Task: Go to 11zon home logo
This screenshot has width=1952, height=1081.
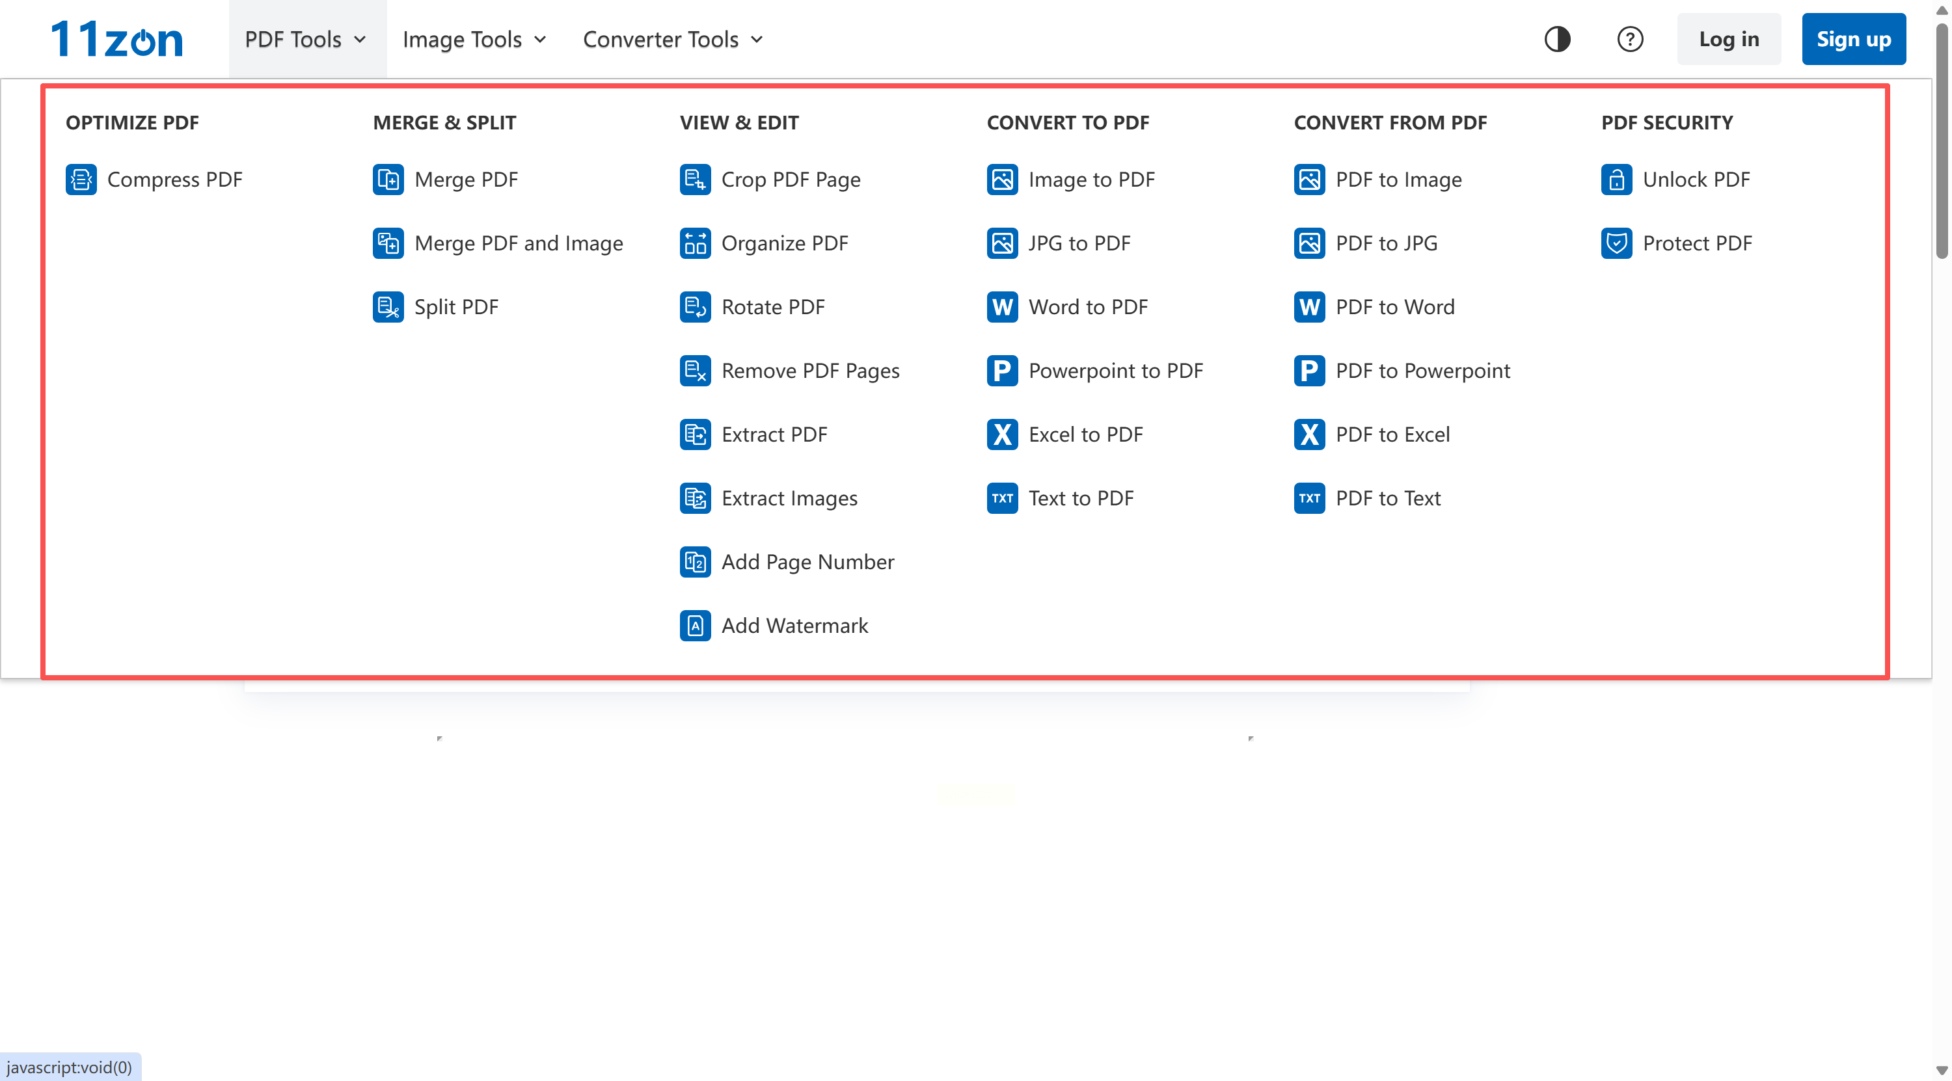Action: click(x=118, y=38)
